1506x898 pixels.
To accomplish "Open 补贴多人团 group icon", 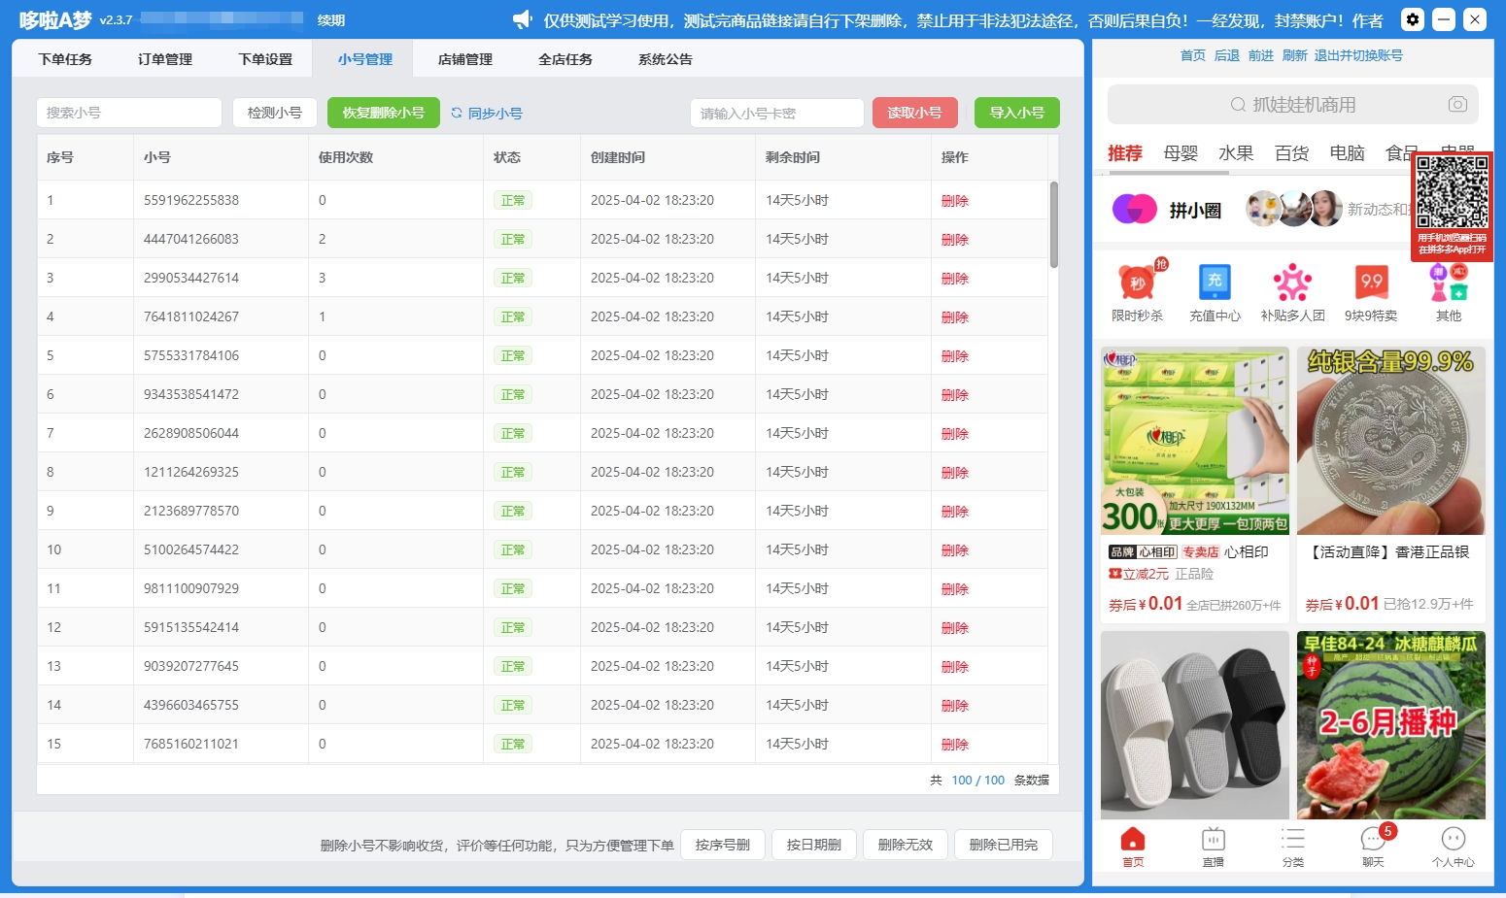I will pos(1292,283).
